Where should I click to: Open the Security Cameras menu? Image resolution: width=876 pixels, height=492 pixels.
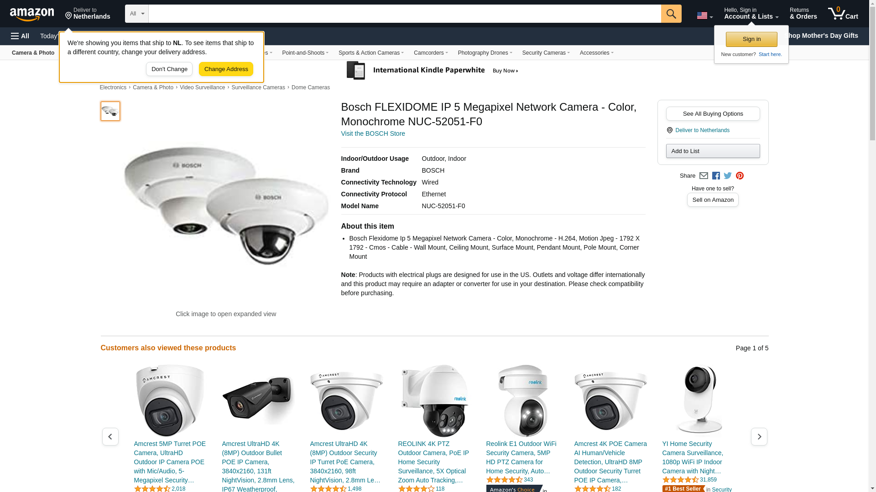click(546, 53)
